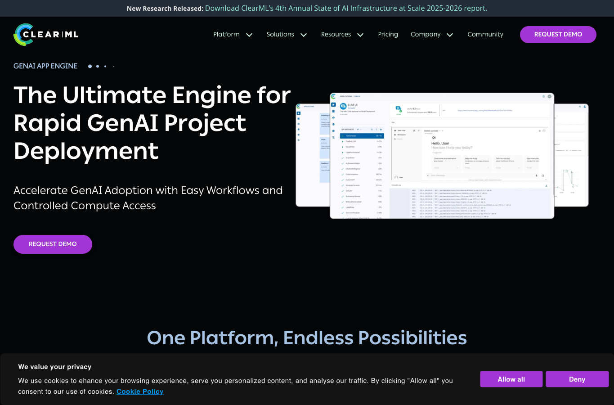Expand the Platform menu chevron
The height and width of the screenshot is (405, 614).
click(x=249, y=35)
